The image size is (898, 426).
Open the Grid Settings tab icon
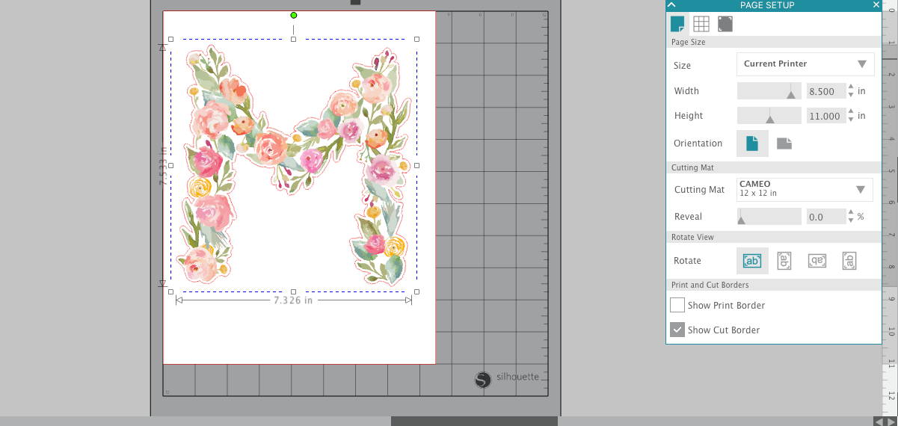click(701, 24)
